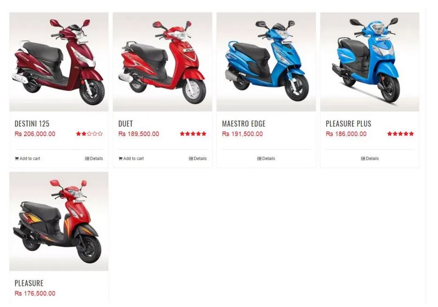Viewport: 438px width, 307px height.
Task: Open the Destini 125 product title
Action: [x=32, y=123]
